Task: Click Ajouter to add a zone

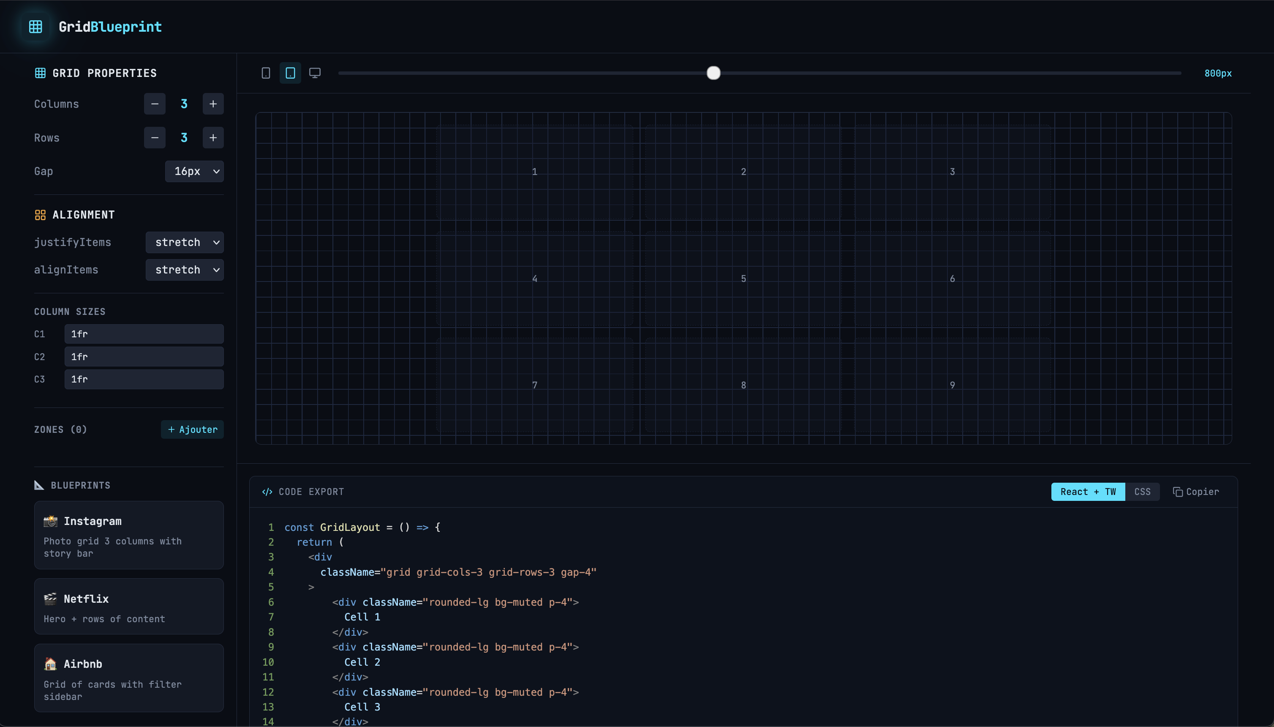Action: 192,429
